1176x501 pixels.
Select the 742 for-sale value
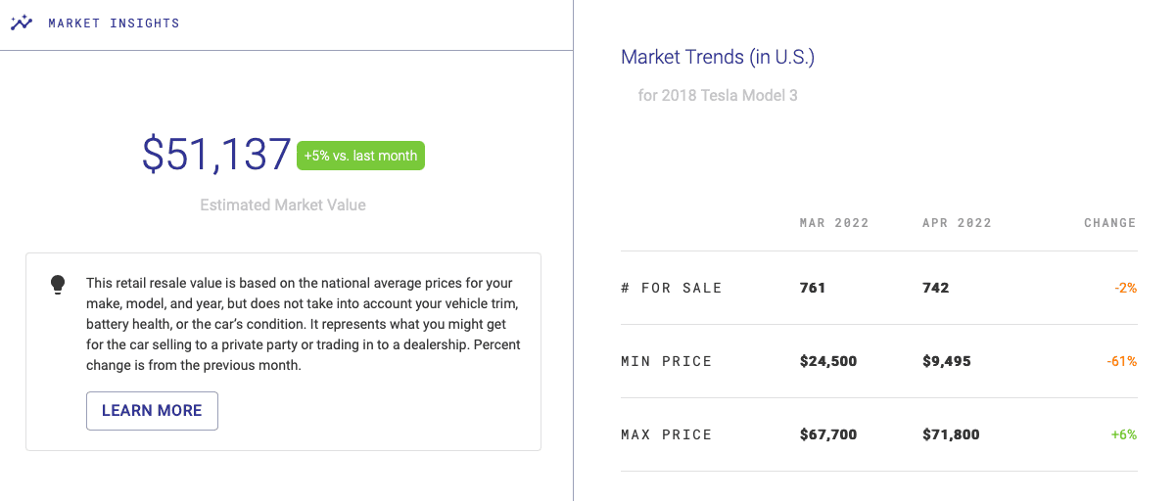point(936,288)
